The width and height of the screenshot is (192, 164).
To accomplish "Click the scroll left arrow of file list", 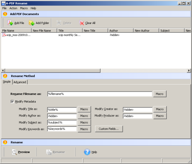I will (x=3, y=70).
